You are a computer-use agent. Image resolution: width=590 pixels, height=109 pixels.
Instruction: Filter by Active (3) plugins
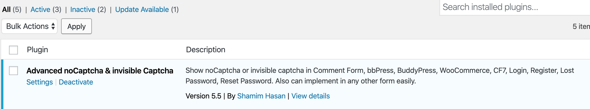(46, 9)
